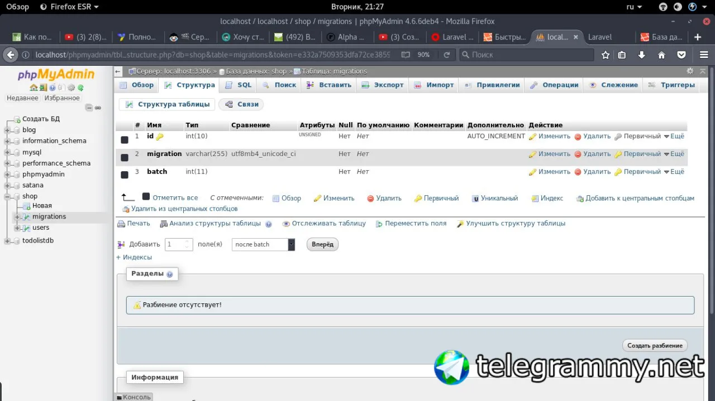715x401 pixels.
Task: Click Удалить из центральных столбцов link
Action: (x=180, y=209)
